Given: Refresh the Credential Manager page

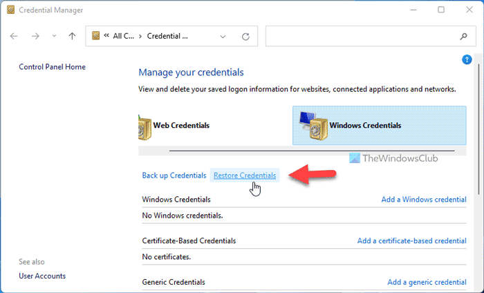Looking at the screenshot, I should tap(245, 36).
